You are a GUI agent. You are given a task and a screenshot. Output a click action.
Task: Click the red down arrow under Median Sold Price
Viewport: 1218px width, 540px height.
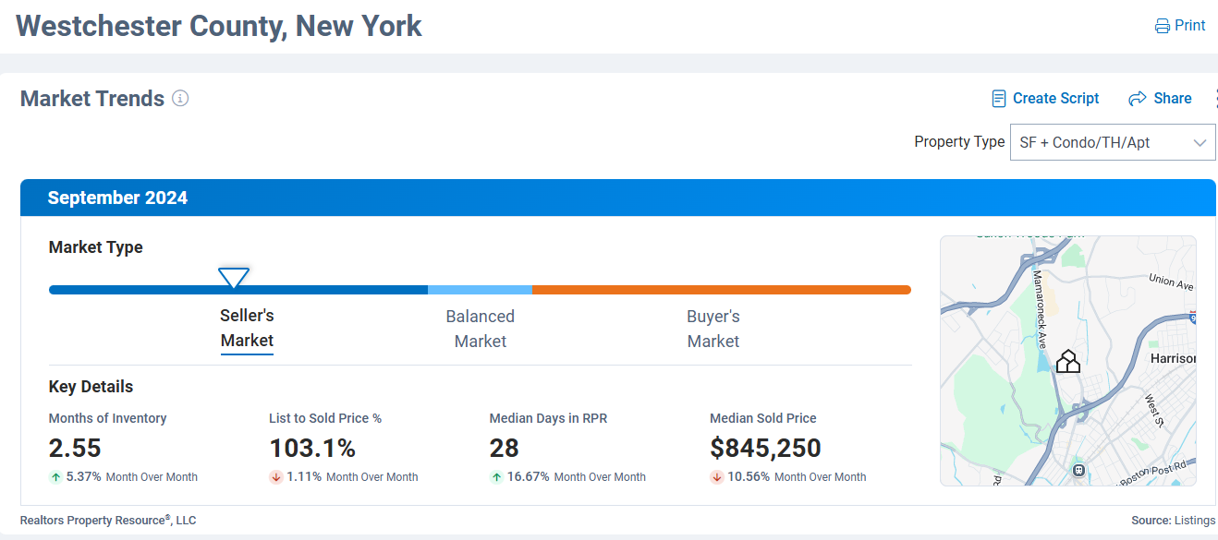coord(717,477)
